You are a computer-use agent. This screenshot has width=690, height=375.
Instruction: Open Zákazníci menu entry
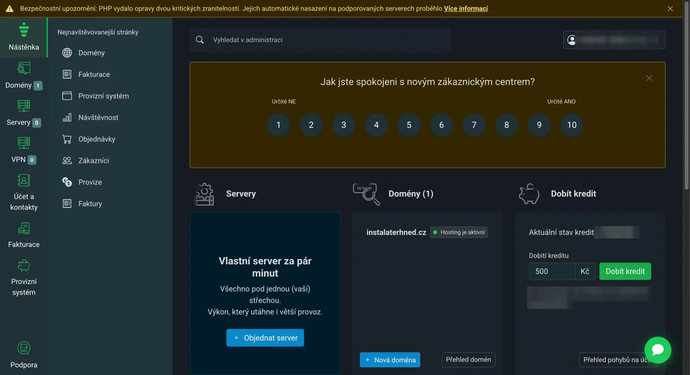click(x=93, y=160)
